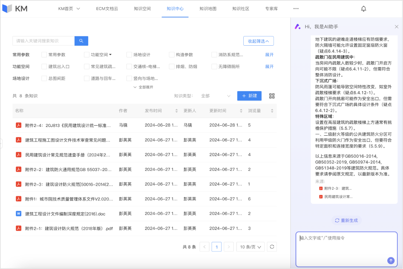Open the more options ellipsis in navigation
Screen dimensions: 403x269
click(296, 9)
